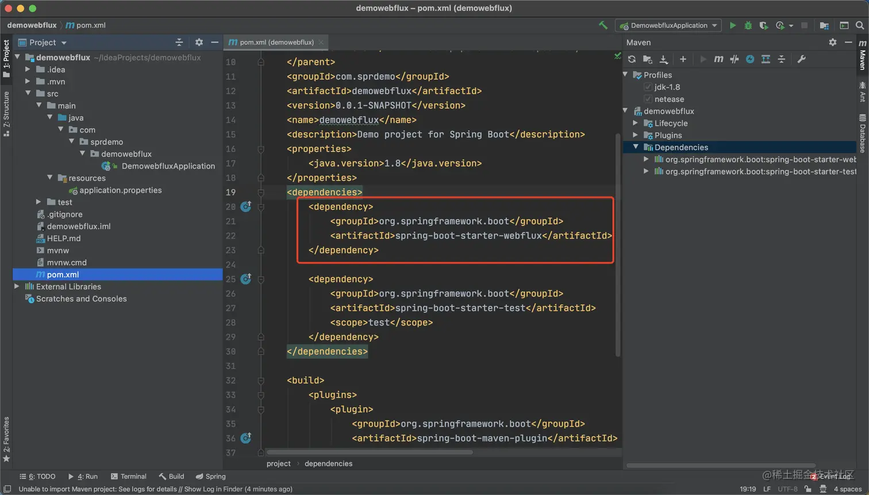The width and height of the screenshot is (869, 495).
Task: Click Search Everywhere magnifier icon
Action: (859, 25)
